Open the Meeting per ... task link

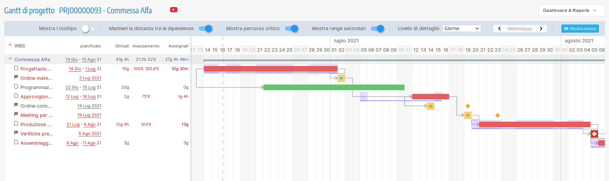coord(36,115)
